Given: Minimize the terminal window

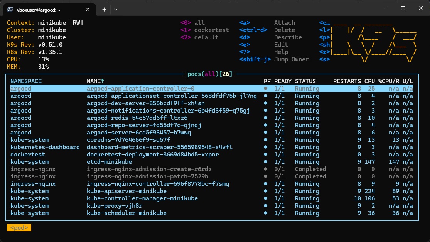Looking at the screenshot, I should (385, 8).
